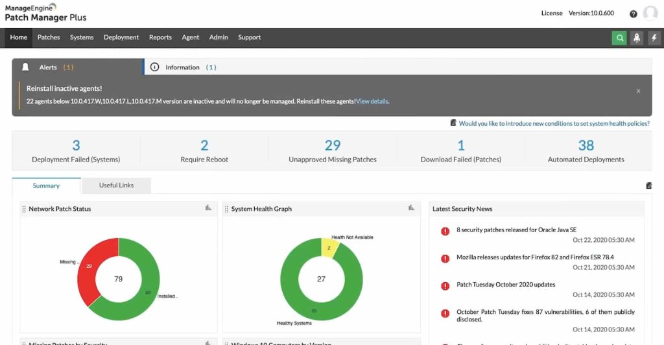Open the Reports menu
This screenshot has height=345, width=664.
161,37
